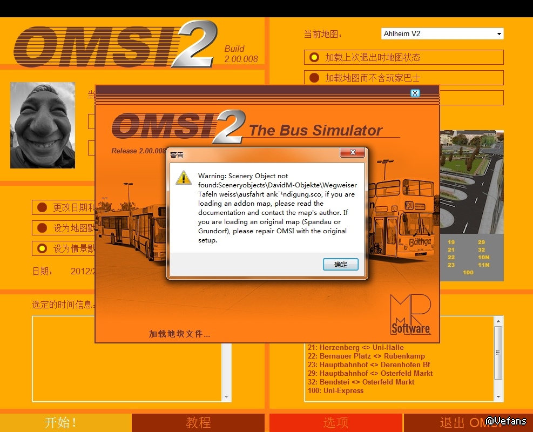Click the 退出 OMSI button
This screenshot has height=432, width=533.
(x=468, y=422)
